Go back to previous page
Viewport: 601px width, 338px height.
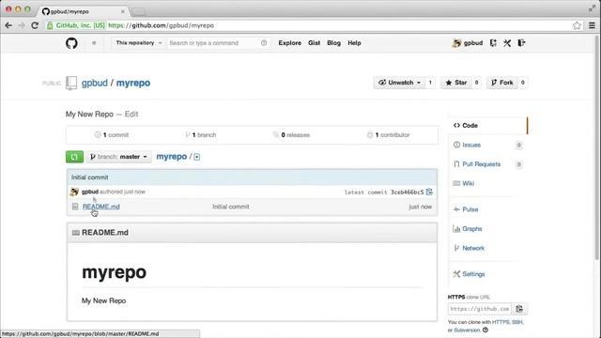pyautogui.click(x=8, y=25)
